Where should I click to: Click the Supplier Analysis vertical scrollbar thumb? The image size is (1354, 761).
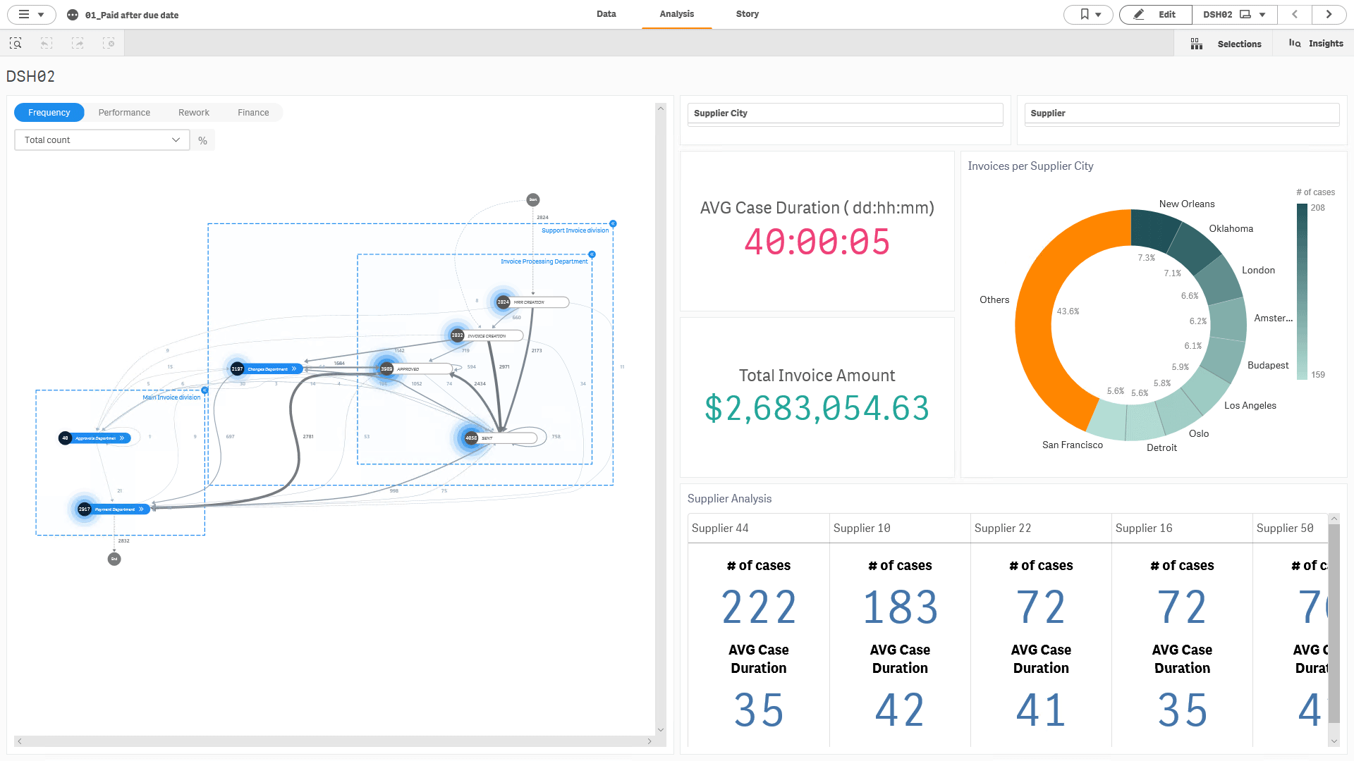1334,624
